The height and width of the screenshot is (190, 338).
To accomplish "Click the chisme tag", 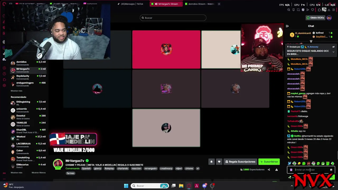I will (x=189, y=168).
